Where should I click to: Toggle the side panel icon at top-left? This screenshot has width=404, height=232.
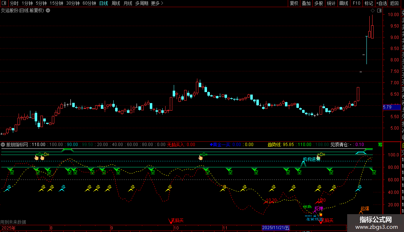tap(4, 3)
